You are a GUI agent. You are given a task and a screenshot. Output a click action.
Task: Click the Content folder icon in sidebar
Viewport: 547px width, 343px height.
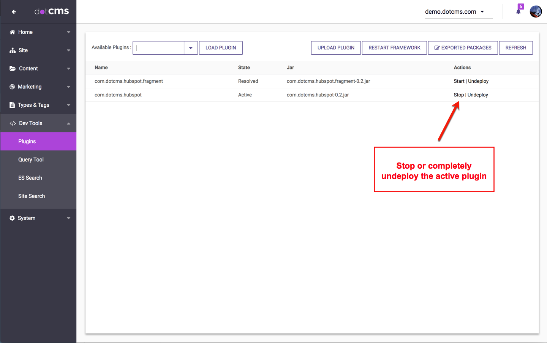click(x=13, y=69)
